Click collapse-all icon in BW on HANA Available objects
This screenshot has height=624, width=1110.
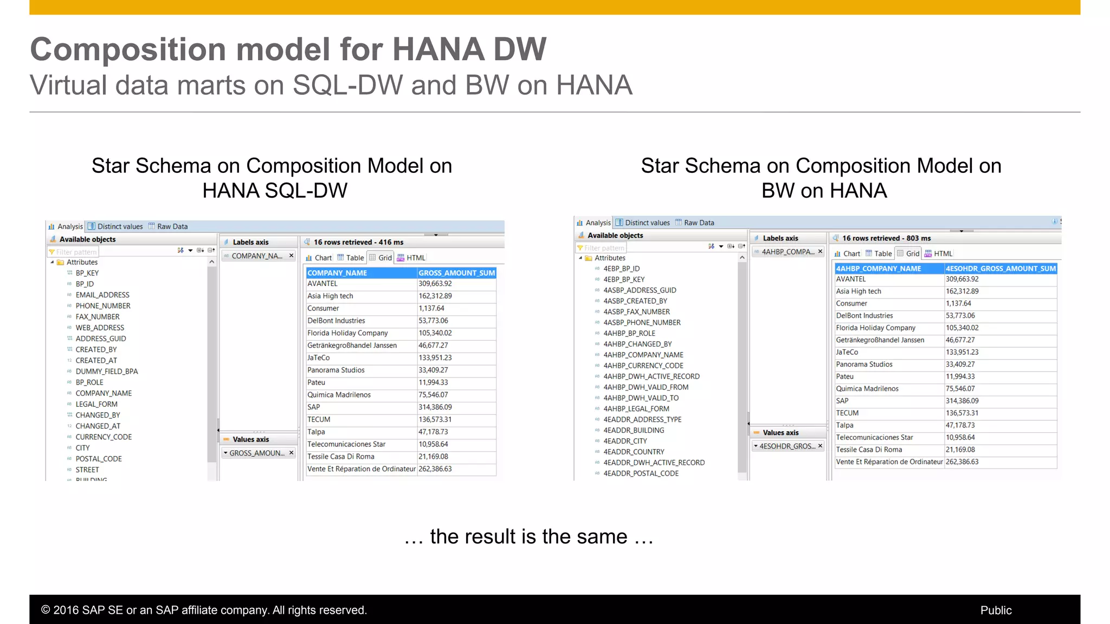pyautogui.click(x=741, y=246)
